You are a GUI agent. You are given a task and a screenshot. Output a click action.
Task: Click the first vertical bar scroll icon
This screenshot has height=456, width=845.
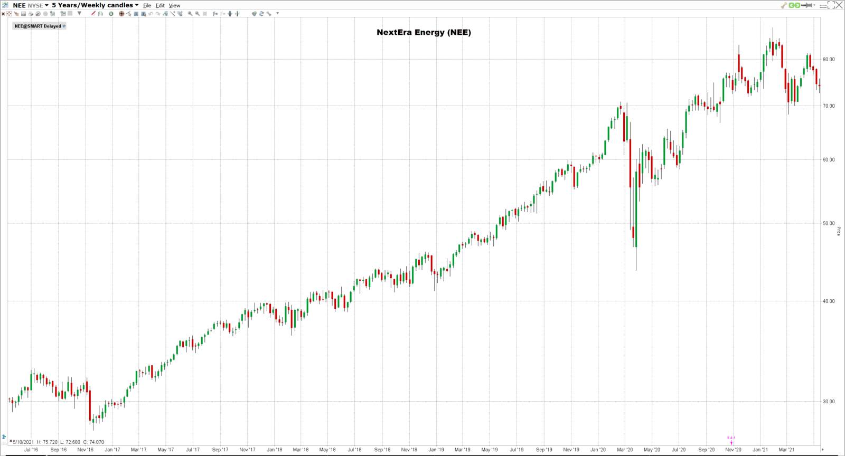(x=215, y=14)
